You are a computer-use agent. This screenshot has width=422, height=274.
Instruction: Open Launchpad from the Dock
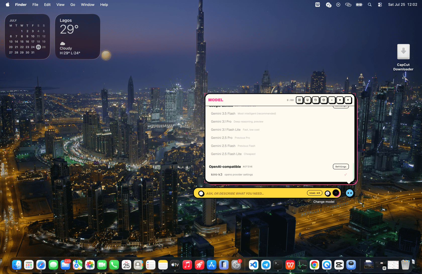pyautogui.click(x=29, y=265)
